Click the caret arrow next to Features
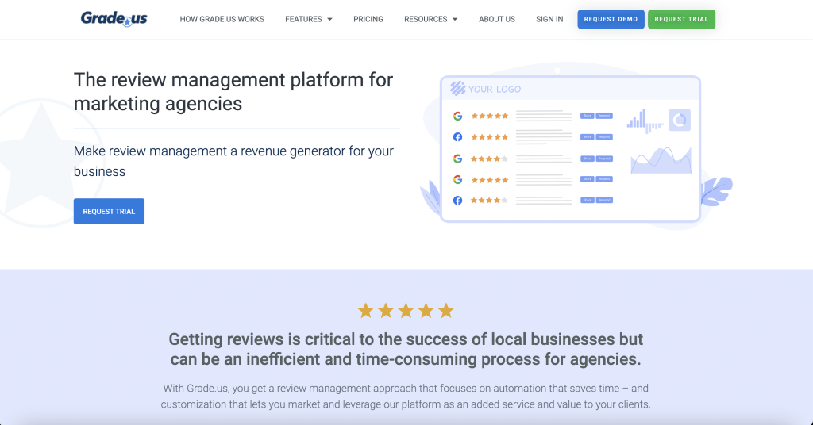The width and height of the screenshot is (813, 425). pos(329,19)
